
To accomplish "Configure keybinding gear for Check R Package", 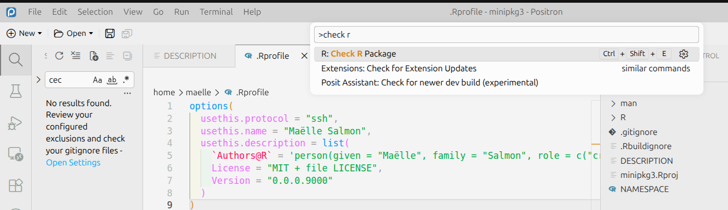I will 684,54.
